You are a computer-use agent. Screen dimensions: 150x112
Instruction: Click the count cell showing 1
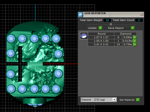[x=118, y=41]
